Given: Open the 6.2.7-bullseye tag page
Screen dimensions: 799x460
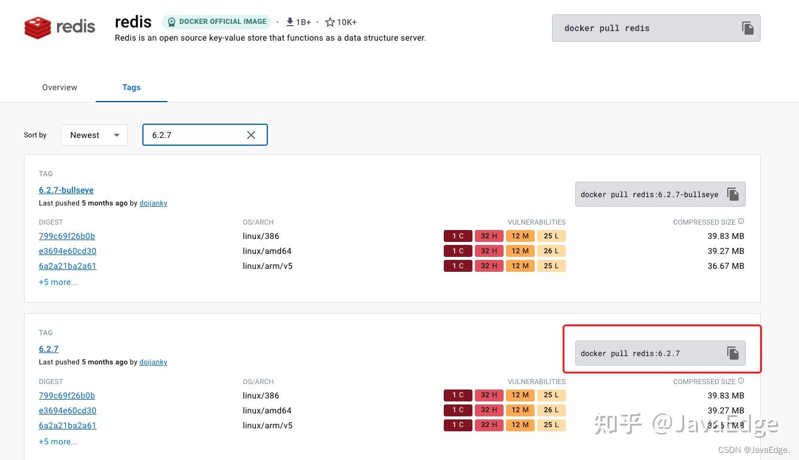Looking at the screenshot, I should pos(66,190).
